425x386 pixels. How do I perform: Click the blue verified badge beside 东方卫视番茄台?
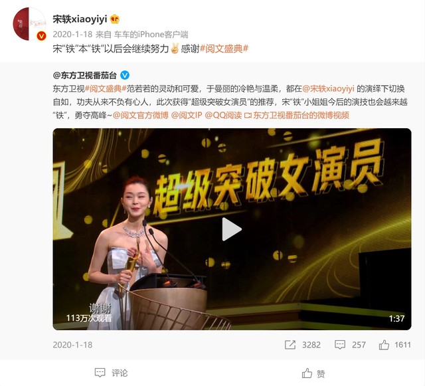point(125,75)
